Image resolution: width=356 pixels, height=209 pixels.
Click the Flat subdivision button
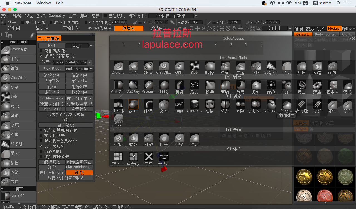[x=79, y=167]
